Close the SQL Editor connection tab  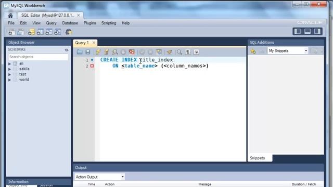coord(79,15)
